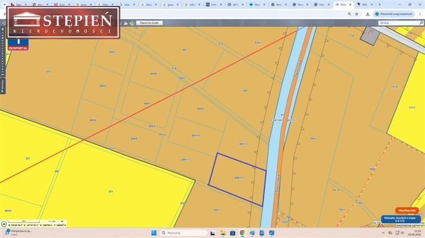The image size is (425, 238).
Task: Switch to the 404 browser tab
Action: click(364, 5)
